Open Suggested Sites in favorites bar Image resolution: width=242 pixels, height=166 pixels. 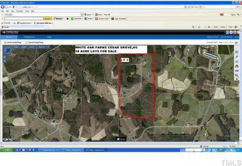tap(25, 23)
